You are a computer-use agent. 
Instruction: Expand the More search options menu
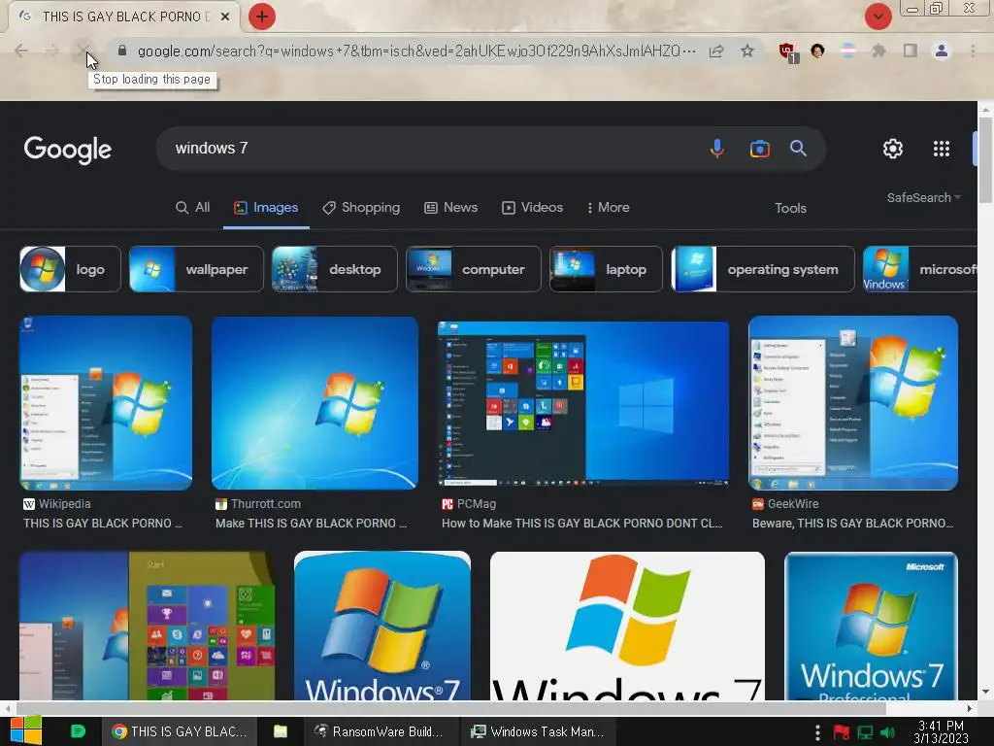(608, 208)
